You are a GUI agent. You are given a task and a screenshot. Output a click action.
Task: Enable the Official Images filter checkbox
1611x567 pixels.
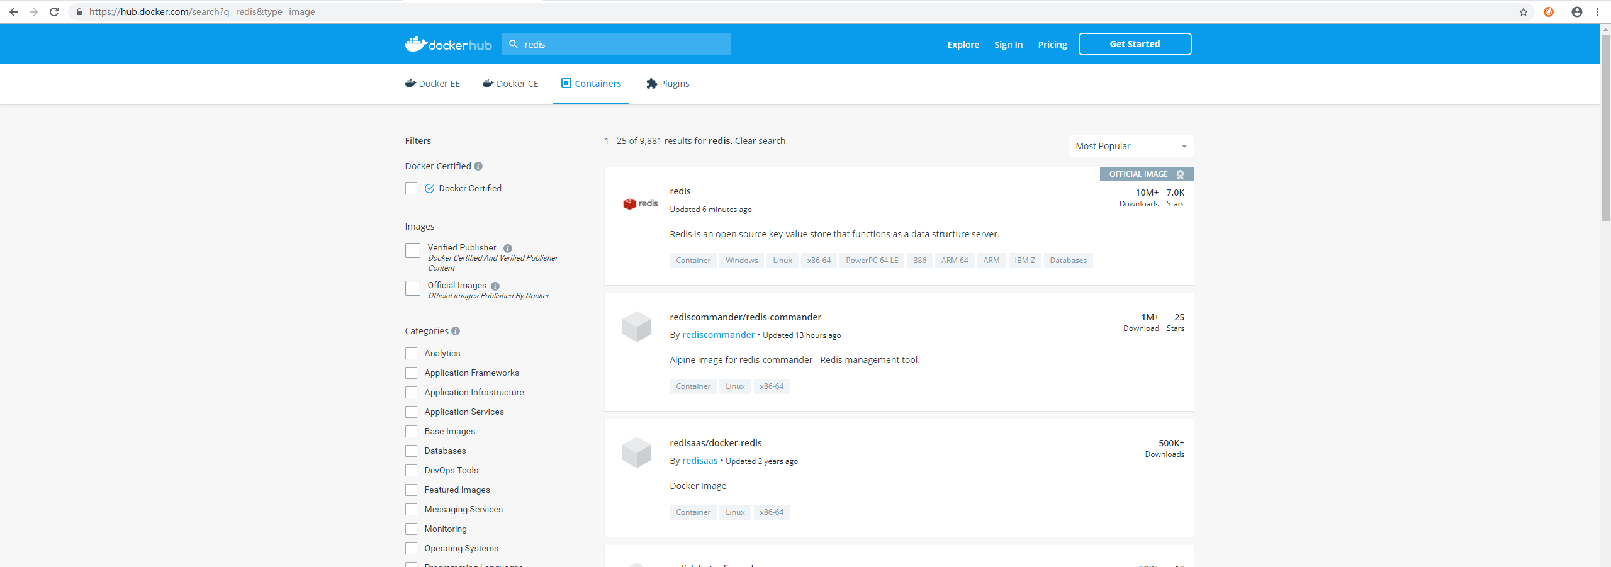413,288
